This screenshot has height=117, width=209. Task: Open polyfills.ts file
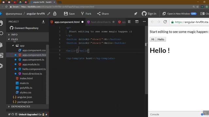(x=26, y=88)
